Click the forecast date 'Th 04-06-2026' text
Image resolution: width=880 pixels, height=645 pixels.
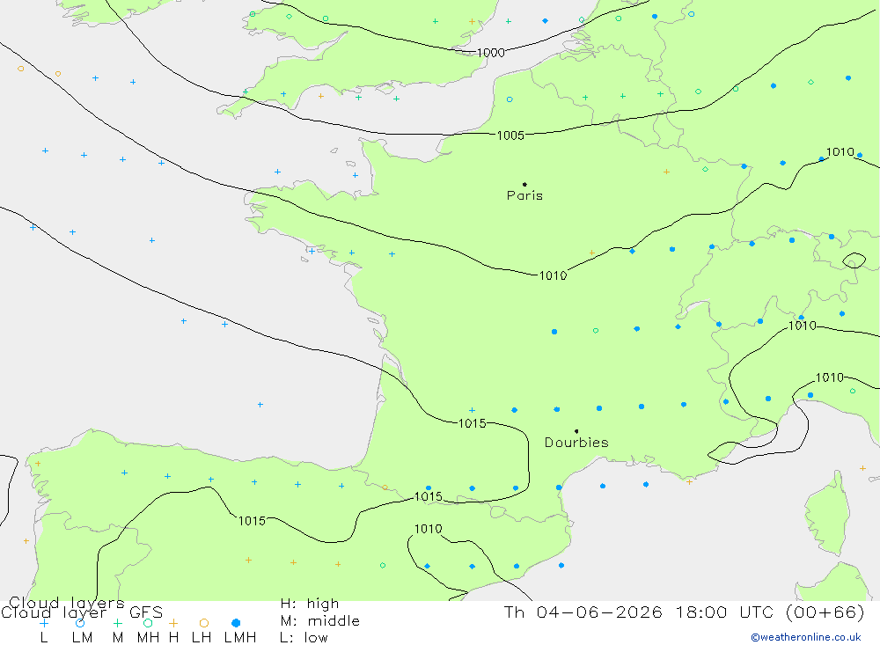pos(583,612)
